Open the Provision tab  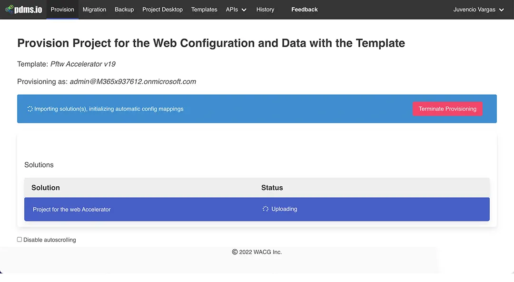[62, 10]
